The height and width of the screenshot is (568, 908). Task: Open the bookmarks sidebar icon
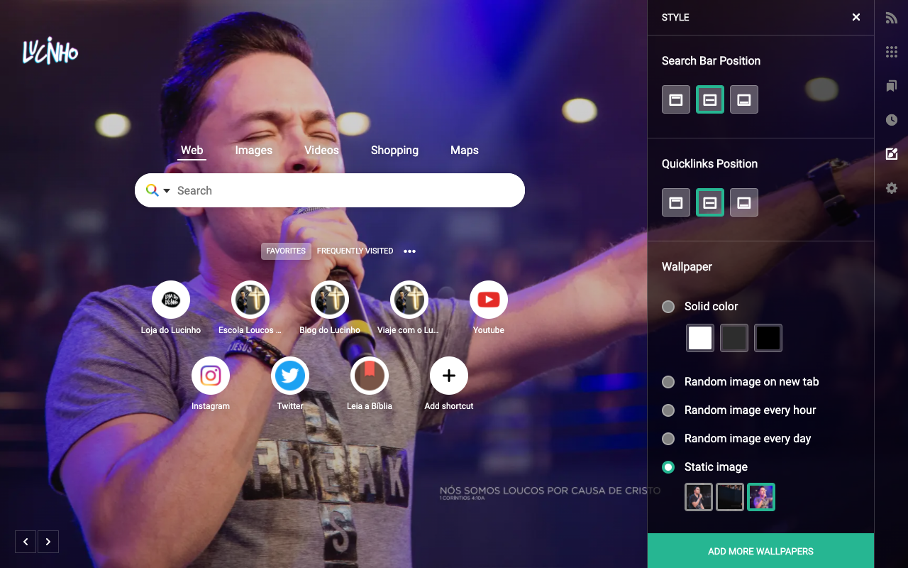click(892, 86)
